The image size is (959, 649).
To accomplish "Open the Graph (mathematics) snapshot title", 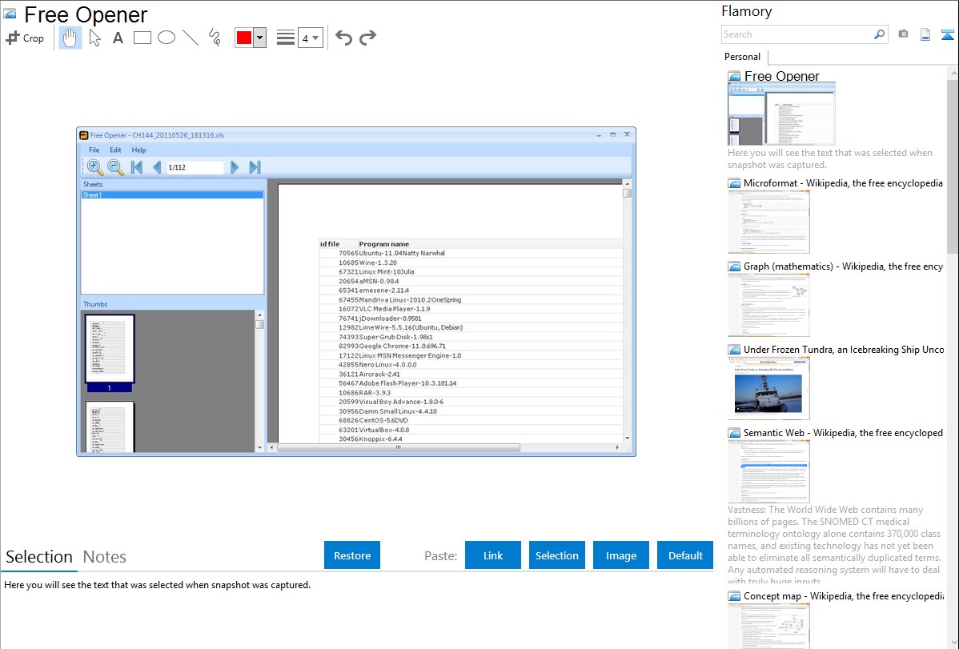I will coord(843,266).
